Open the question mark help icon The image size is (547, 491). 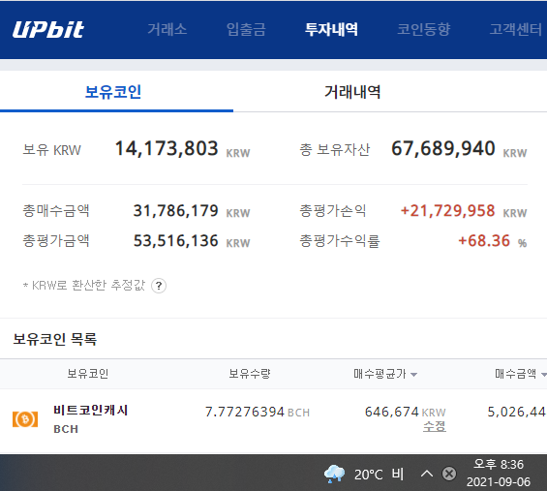[159, 286]
